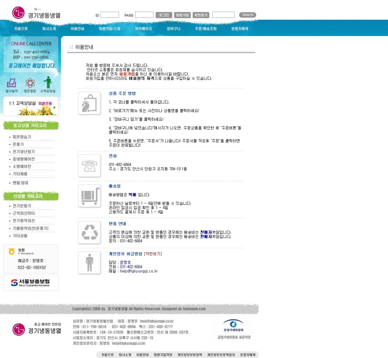Screen dimensions: 388x358
Task: Select 주문/배송조회 from the top menu
Action: pos(206,29)
